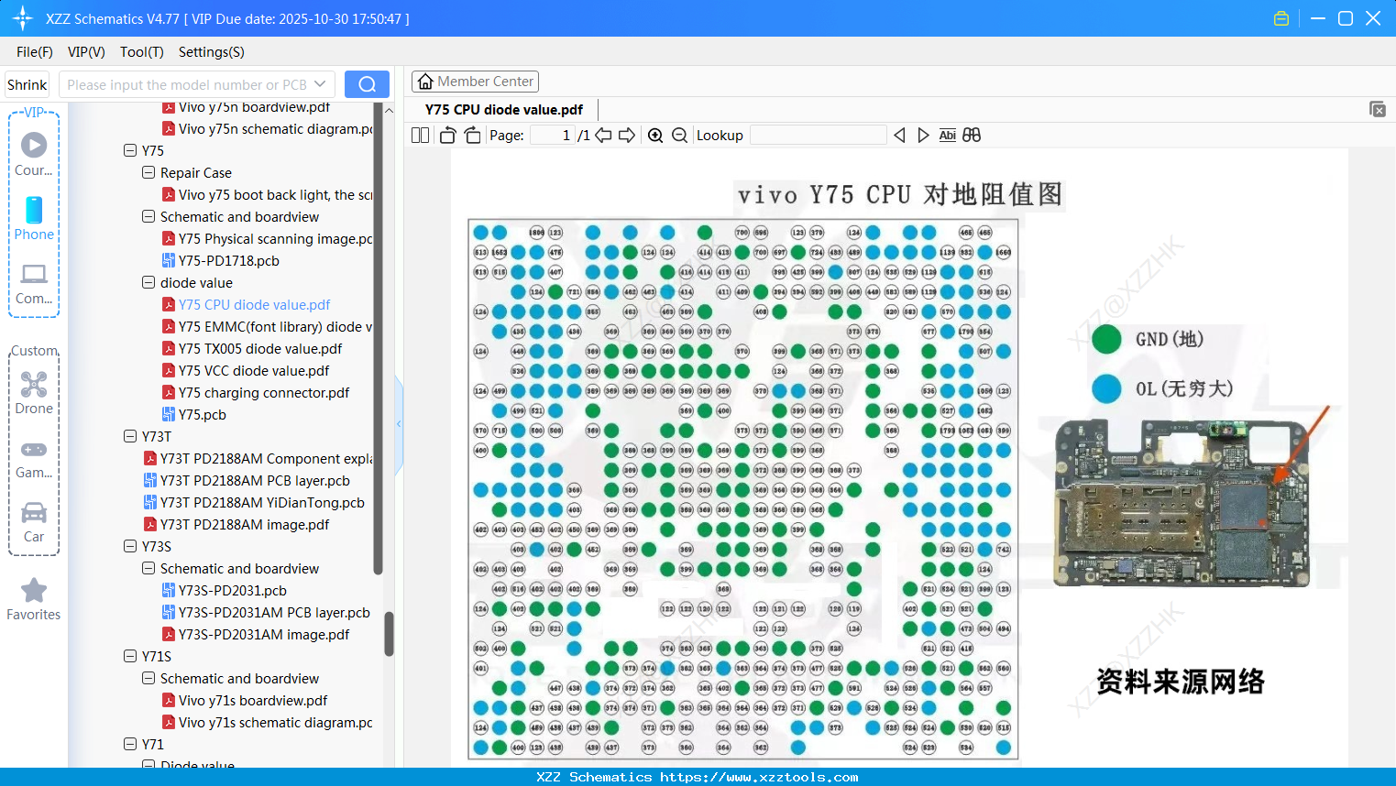Collapse the Y75 tree node
Screen dimensions: 1396x786
click(130, 150)
